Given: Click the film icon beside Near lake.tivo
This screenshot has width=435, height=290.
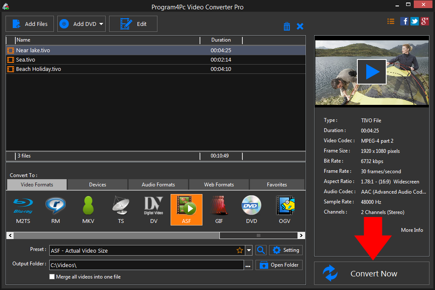Looking at the screenshot, I should (11, 51).
